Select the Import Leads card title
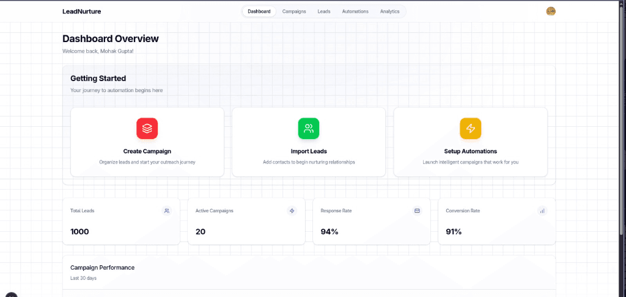This screenshot has height=297, width=626. pos(309,151)
